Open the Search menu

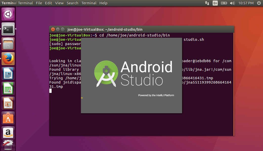(x=73, y=3)
